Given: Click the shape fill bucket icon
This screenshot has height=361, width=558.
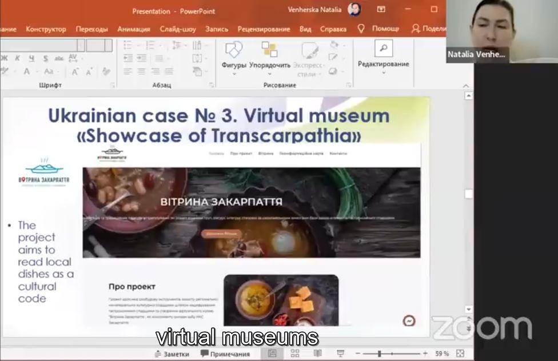Looking at the screenshot, I should [334, 45].
